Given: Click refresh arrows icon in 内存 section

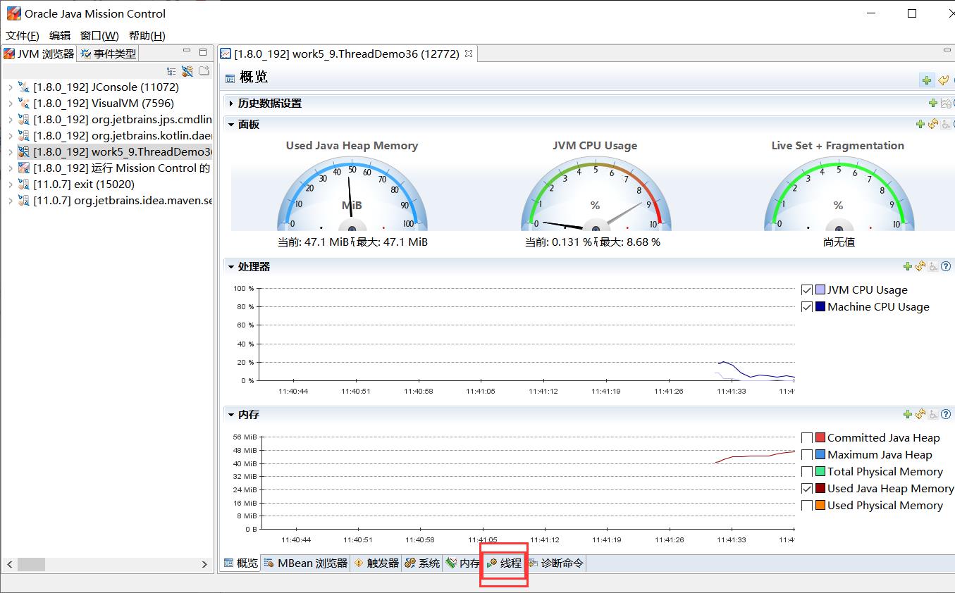Looking at the screenshot, I should point(920,415).
